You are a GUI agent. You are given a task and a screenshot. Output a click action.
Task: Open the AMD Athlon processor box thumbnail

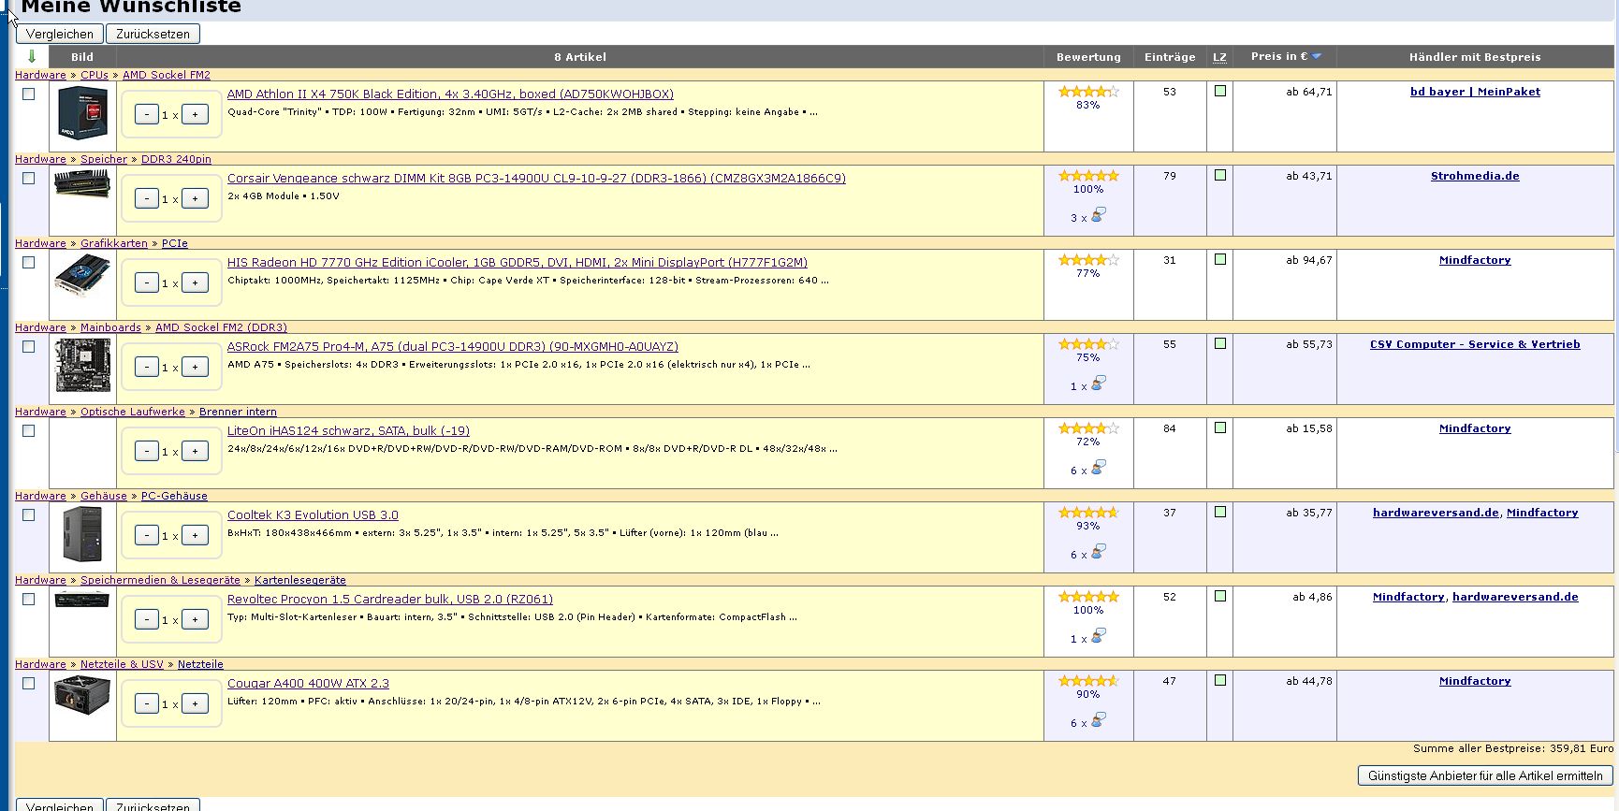pyautogui.click(x=82, y=113)
